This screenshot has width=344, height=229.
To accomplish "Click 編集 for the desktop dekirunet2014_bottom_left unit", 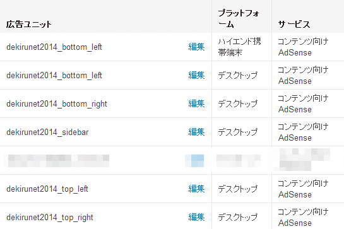I will (196, 75).
